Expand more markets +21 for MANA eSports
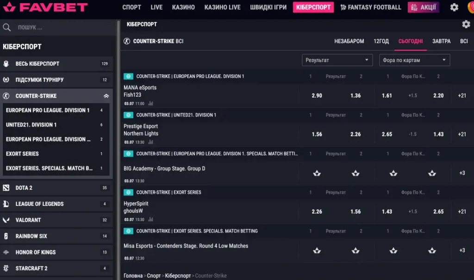The image size is (474, 280). point(462,95)
